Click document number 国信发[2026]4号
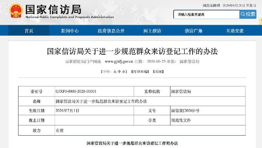The width and height of the screenshot is (262, 148). coord(185,111)
